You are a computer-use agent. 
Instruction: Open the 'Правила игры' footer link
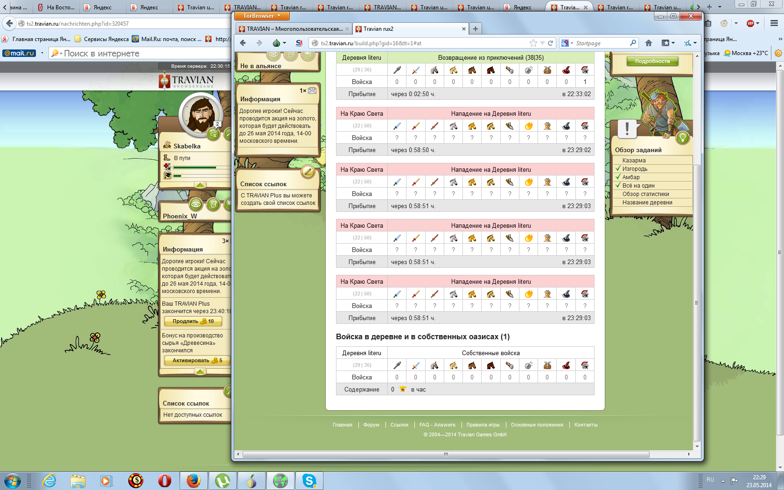click(x=483, y=425)
